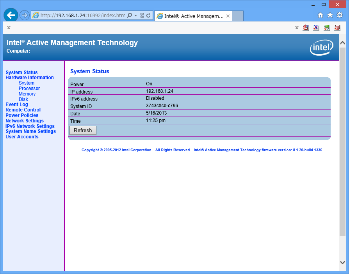This screenshot has width=349, height=274.
Task: Select the Intel Active Management tab
Action: 191,16
